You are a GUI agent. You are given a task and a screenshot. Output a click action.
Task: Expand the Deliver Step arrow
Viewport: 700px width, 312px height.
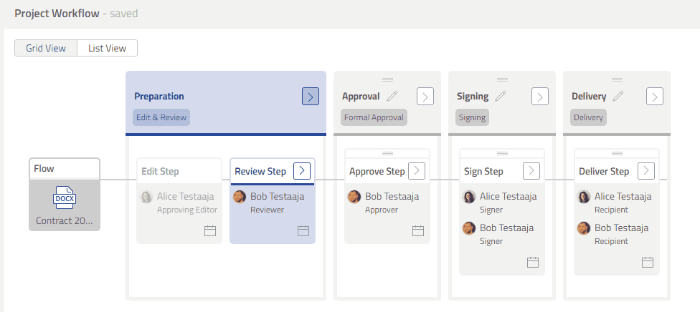646,170
